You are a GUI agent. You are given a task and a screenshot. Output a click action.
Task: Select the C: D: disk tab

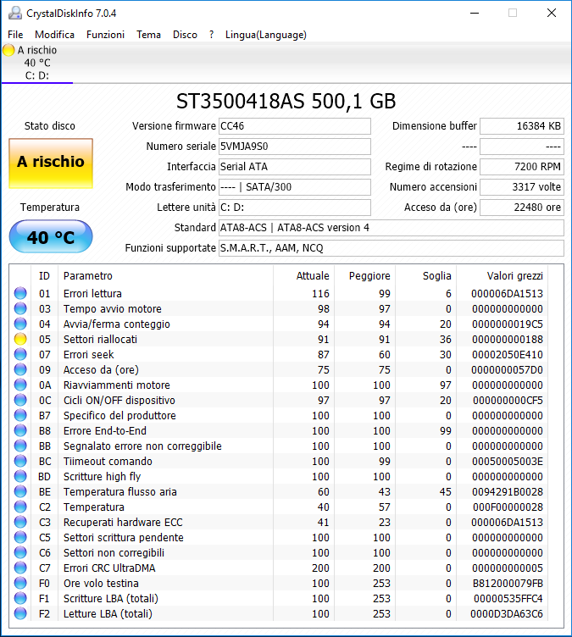click(37, 63)
